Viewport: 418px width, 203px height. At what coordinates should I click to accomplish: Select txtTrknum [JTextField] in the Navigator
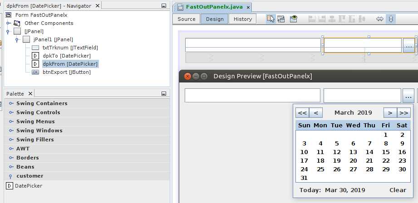pos(70,48)
